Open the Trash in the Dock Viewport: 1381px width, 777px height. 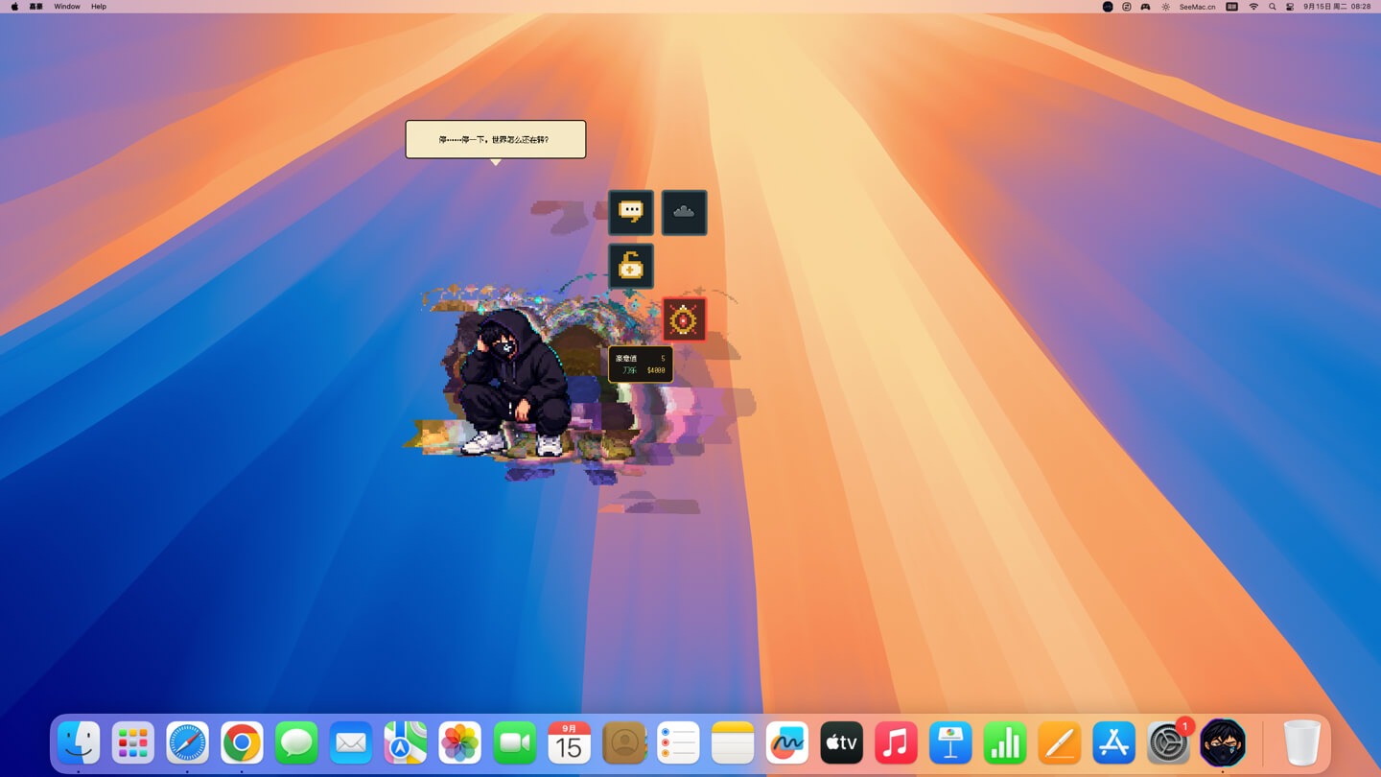[x=1302, y=743]
